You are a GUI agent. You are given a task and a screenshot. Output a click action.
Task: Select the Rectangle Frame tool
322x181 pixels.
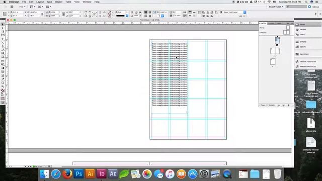click(3, 53)
